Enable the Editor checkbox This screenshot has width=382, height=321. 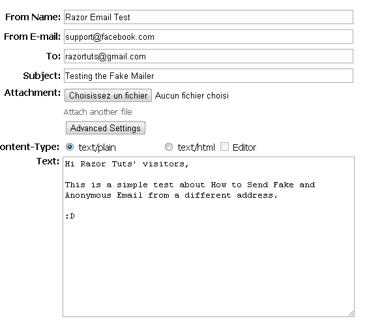(x=224, y=147)
